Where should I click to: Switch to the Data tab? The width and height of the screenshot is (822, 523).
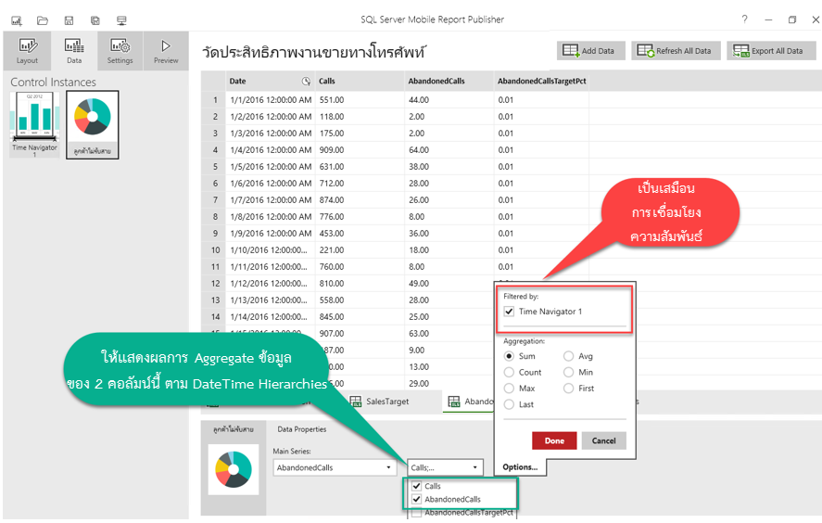coord(74,51)
